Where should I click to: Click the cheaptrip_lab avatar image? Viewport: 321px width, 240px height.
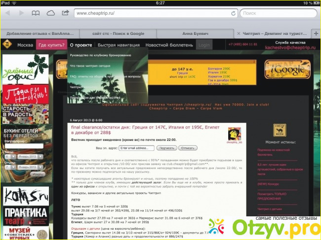tap(234, 134)
